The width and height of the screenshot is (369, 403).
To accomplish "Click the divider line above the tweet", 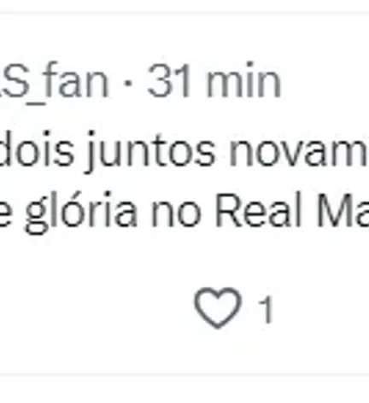I will 184,13.
